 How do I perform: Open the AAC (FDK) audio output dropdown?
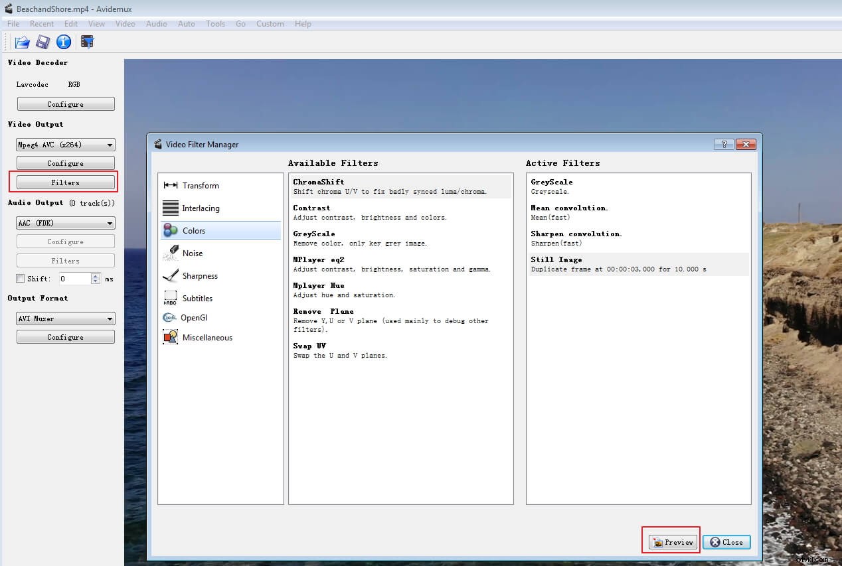[x=65, y=224]
